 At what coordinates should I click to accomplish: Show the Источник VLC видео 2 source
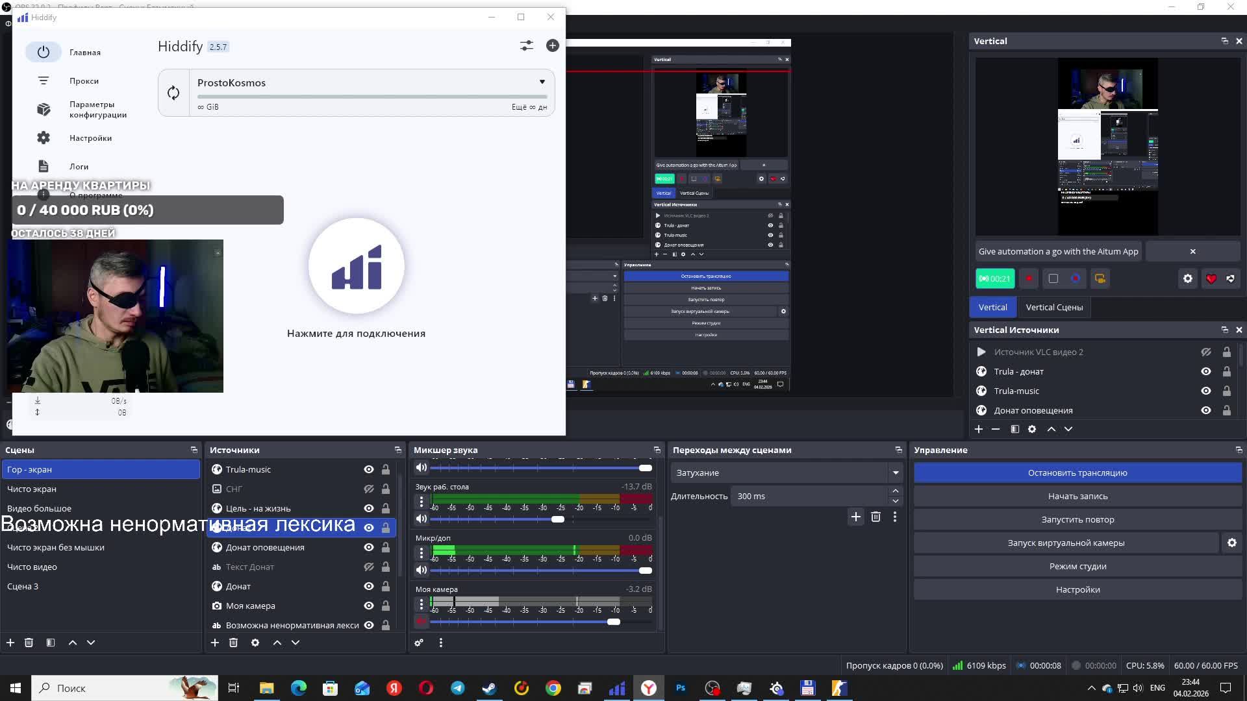click(x=1205, y=352)
